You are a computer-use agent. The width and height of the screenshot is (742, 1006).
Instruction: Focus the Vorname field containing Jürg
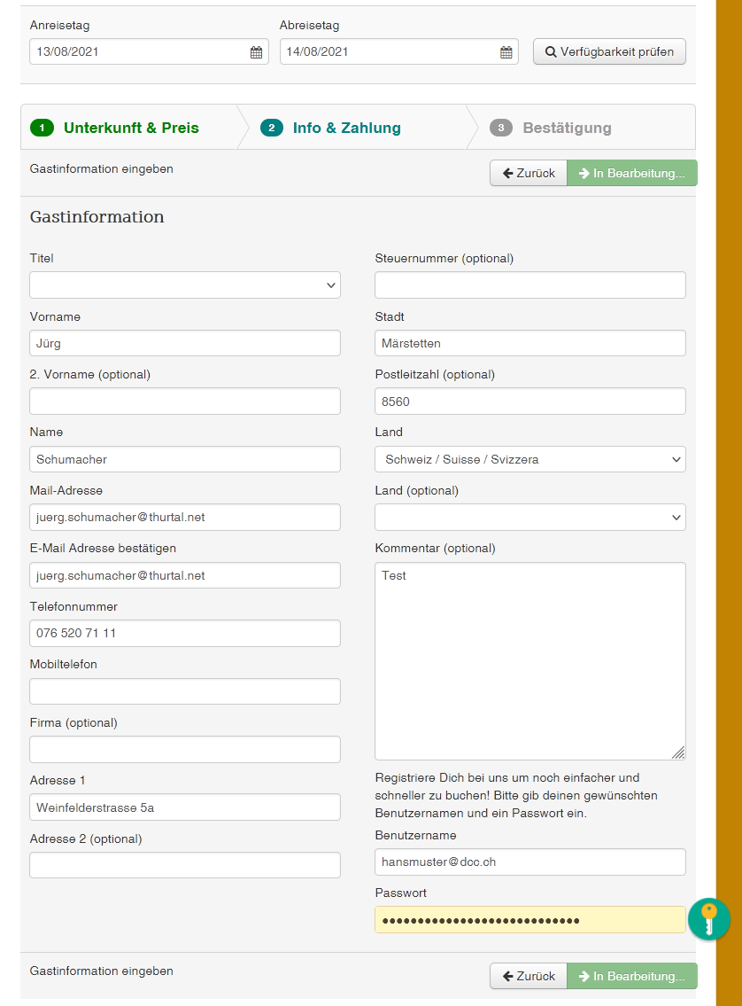tap(185, 343)
